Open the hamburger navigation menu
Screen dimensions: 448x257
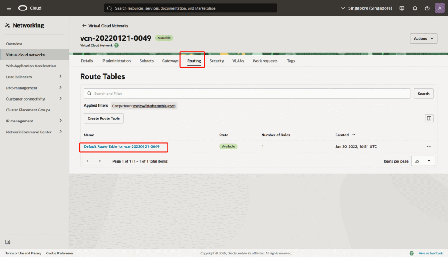(x=9, y=8)
